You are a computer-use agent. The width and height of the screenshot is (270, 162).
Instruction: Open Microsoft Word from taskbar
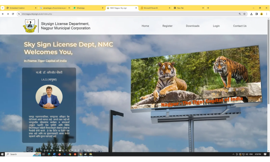[x=54, y=154]
